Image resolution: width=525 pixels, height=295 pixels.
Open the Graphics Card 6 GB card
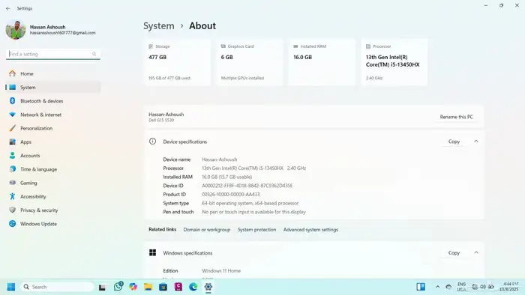(250, 62)
